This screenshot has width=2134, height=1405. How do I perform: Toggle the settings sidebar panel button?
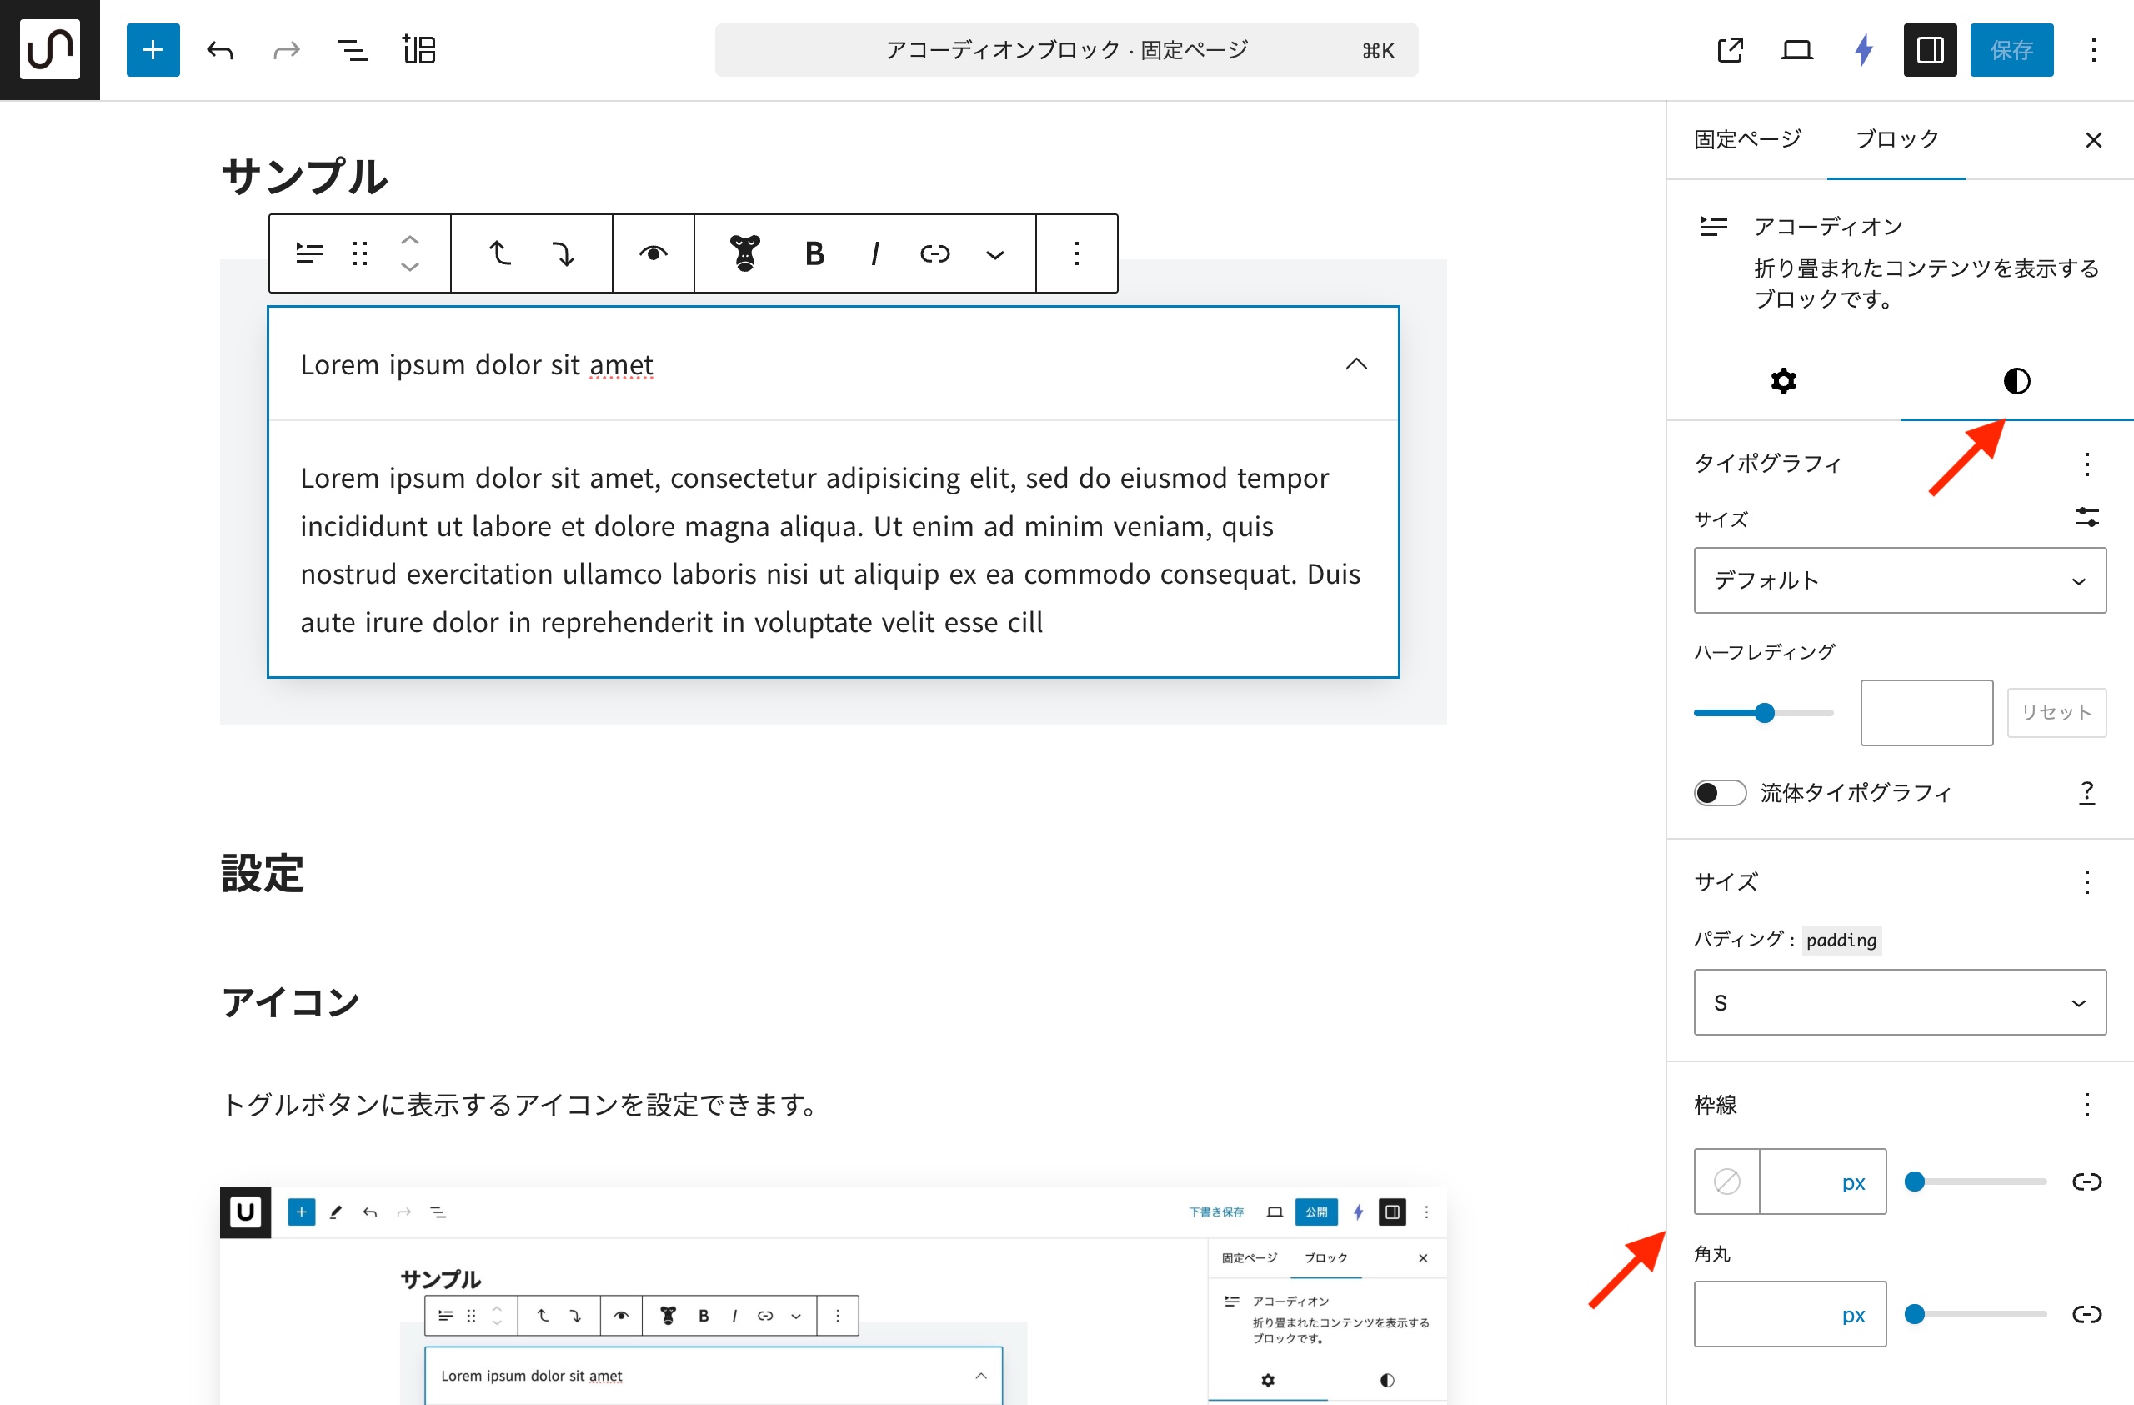[1930, 50]
